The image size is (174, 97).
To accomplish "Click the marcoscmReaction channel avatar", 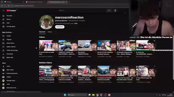I will point(46,22).
